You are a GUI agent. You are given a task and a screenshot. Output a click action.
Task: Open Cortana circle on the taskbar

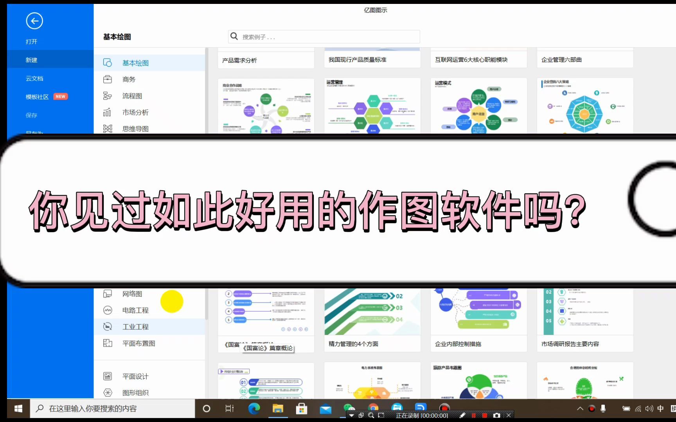click(207, 409)
